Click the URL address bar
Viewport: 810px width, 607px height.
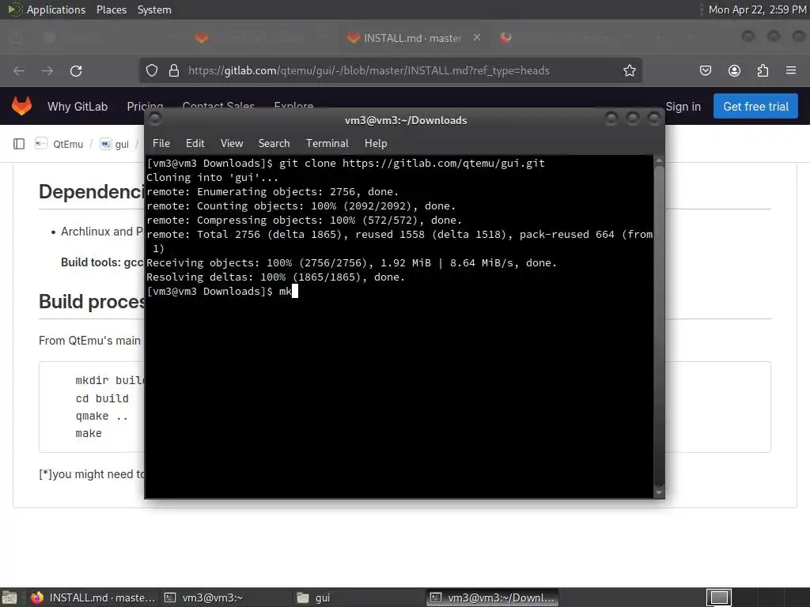pyautogui.click(x=391, y=70)
